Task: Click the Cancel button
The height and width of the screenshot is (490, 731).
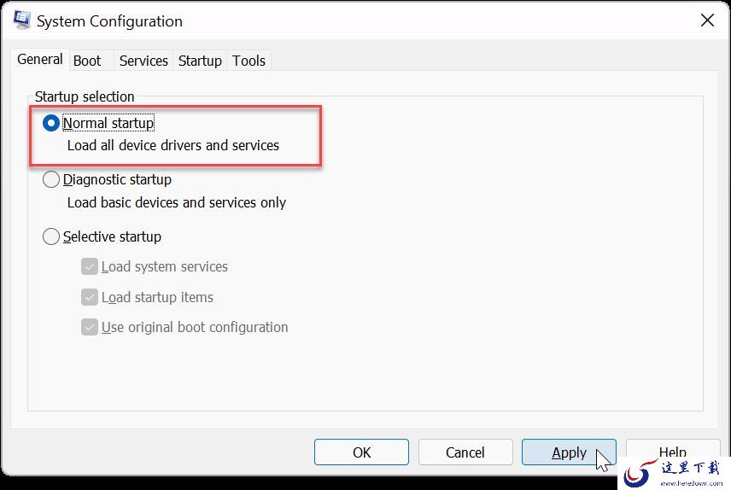Action: click(x=465, y=452)
